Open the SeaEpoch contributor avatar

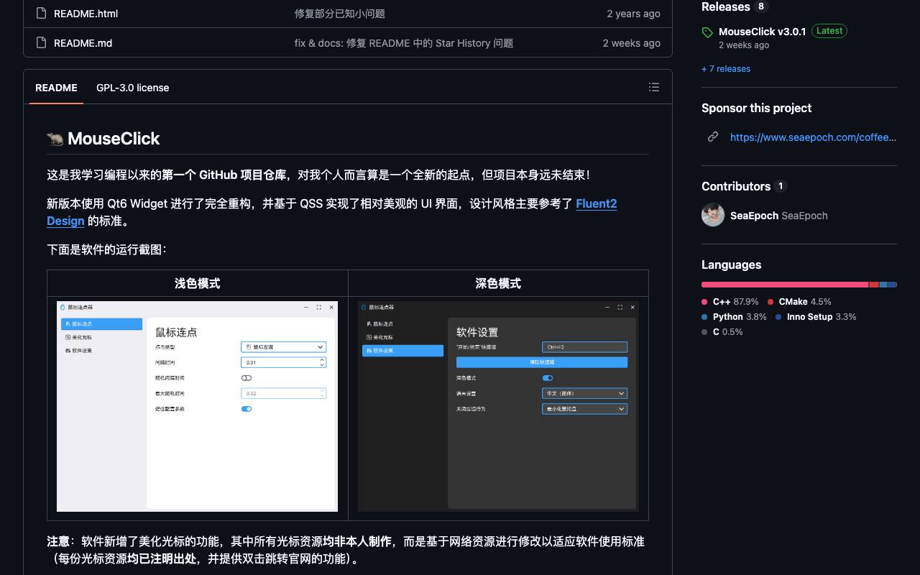pos(713,215)
